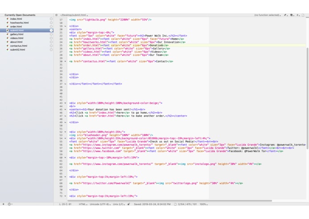The image size is (309, 219).
Task: Click the submit.html file icon
Action: (x=8, y=31)
